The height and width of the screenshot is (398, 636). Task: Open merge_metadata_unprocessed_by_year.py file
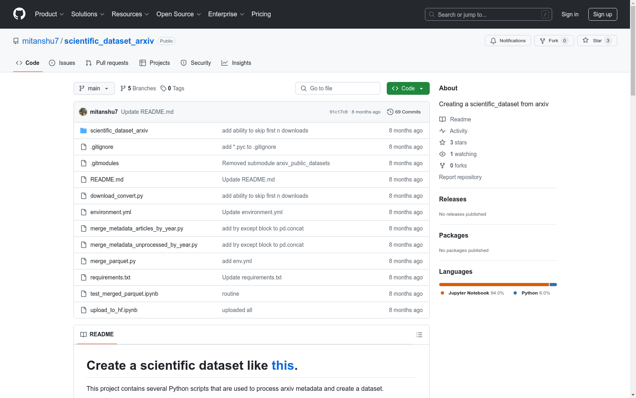click(144, 245)
